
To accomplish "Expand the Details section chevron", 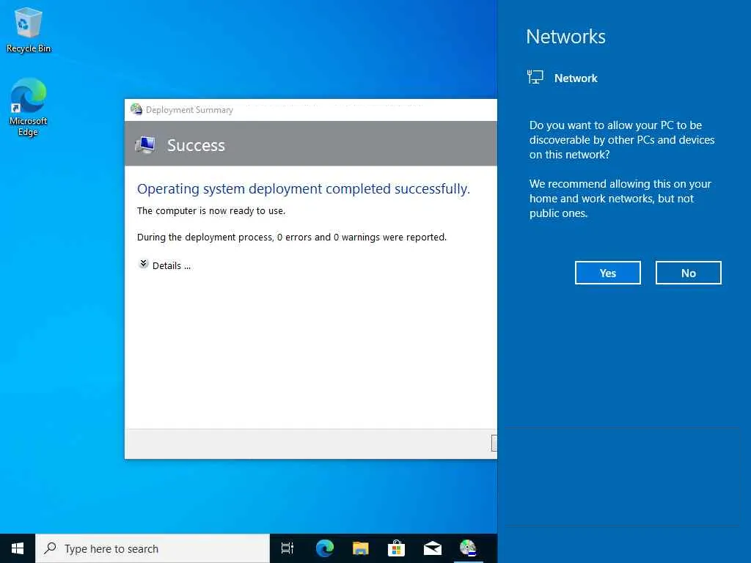I will coord(143,264).
